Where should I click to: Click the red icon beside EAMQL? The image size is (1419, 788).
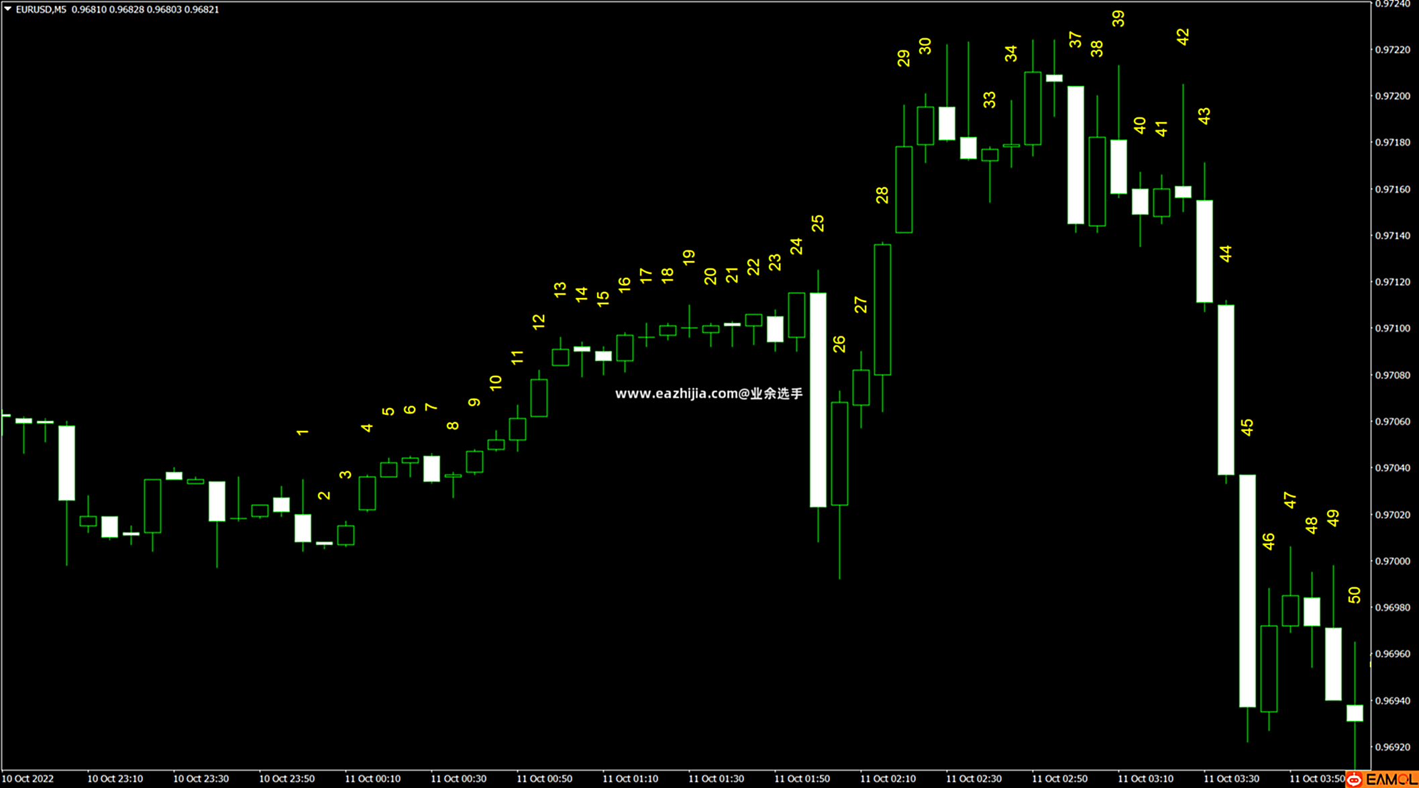pos(1355,780)
